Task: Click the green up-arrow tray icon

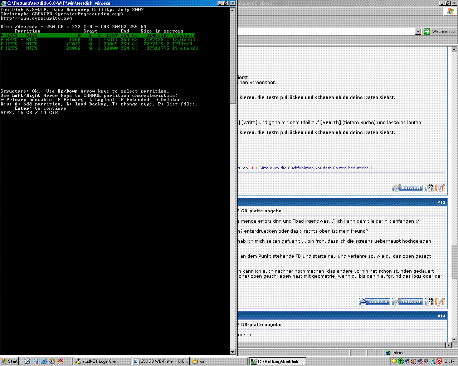Action: [x=401, y=361]
